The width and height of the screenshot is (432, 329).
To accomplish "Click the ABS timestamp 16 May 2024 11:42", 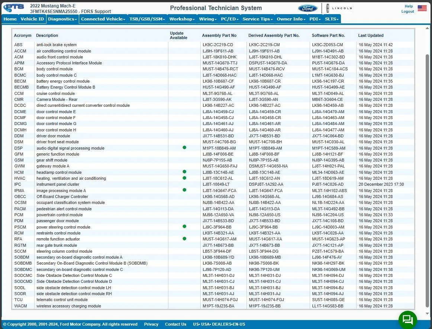I will [376, 45].
